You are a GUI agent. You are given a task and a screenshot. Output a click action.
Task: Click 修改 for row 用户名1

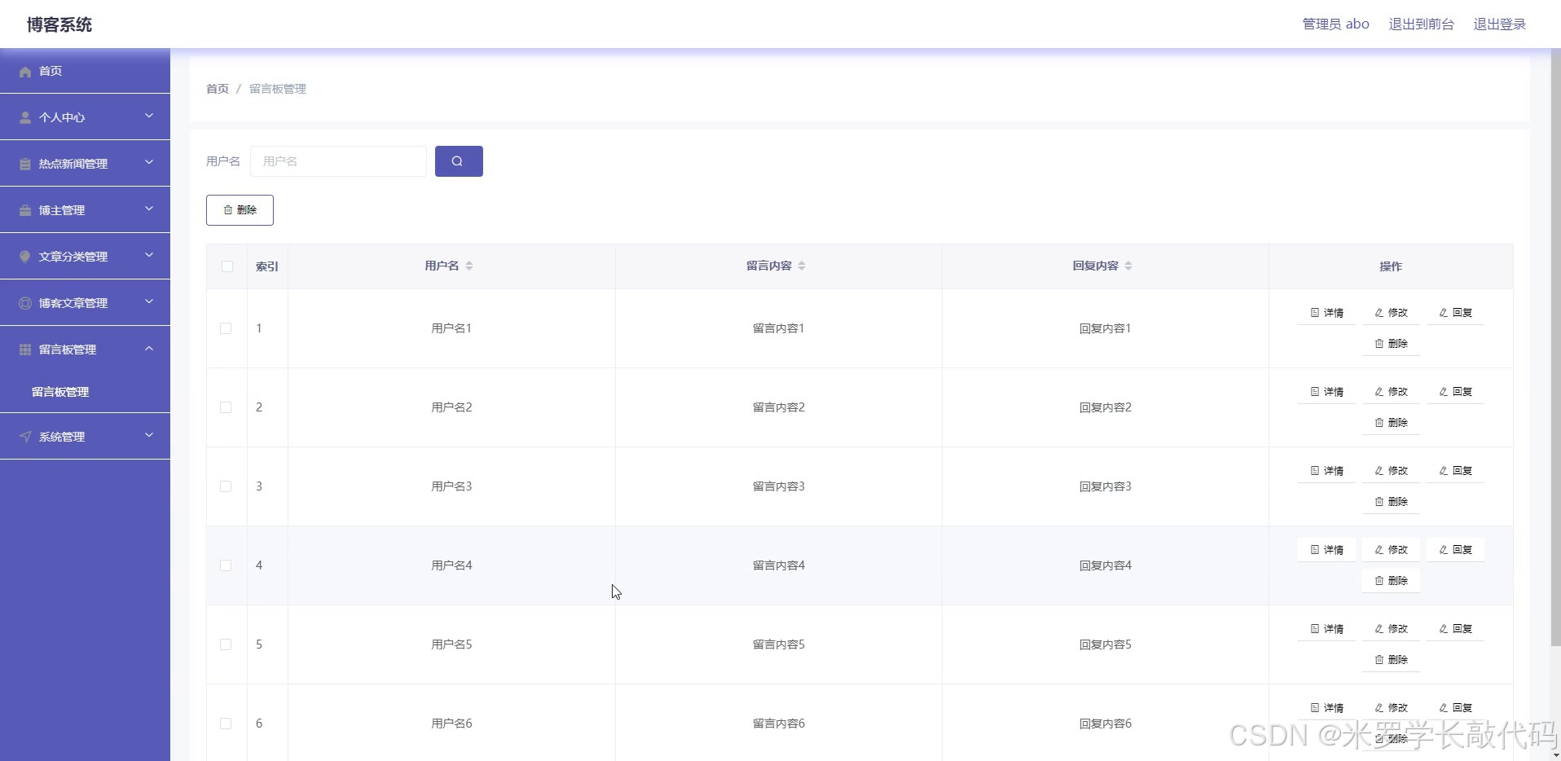(x=1391, y=313)
